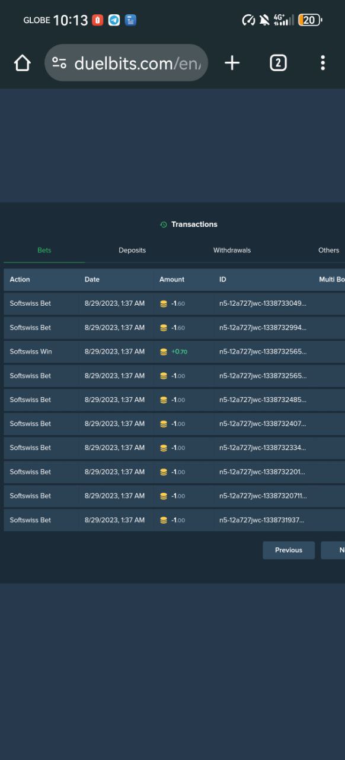
Task: Tap the browser home icon
Action: click(23, 63)
